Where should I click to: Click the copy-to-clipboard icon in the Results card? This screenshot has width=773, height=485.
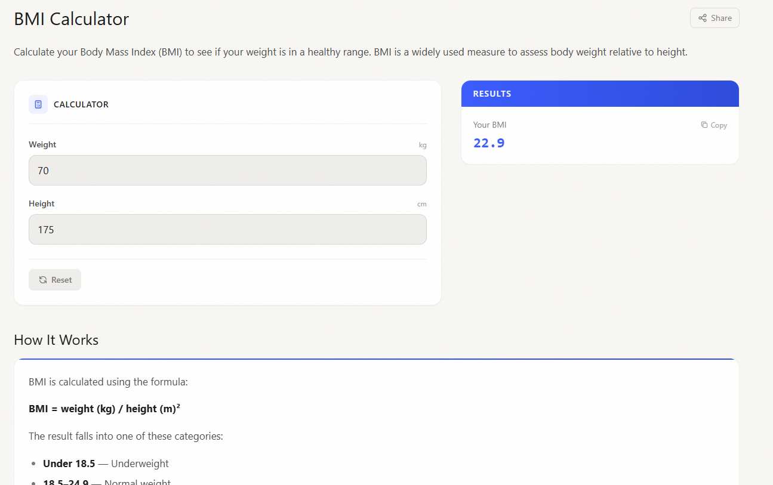tap(704, 125)
